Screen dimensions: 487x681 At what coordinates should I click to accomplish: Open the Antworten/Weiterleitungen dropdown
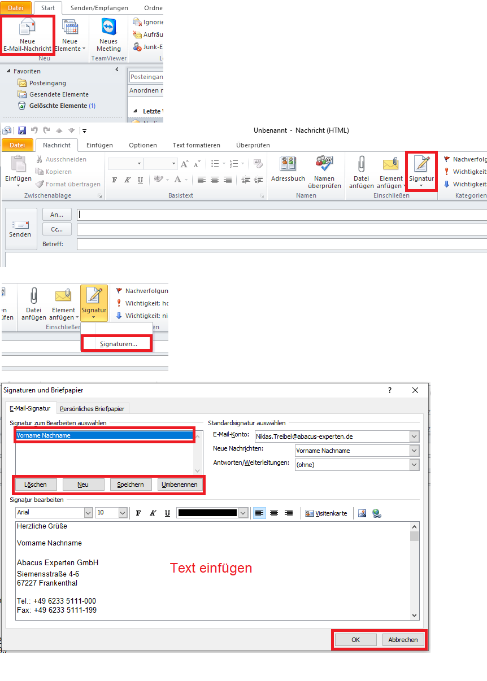[x=414, y=465]
